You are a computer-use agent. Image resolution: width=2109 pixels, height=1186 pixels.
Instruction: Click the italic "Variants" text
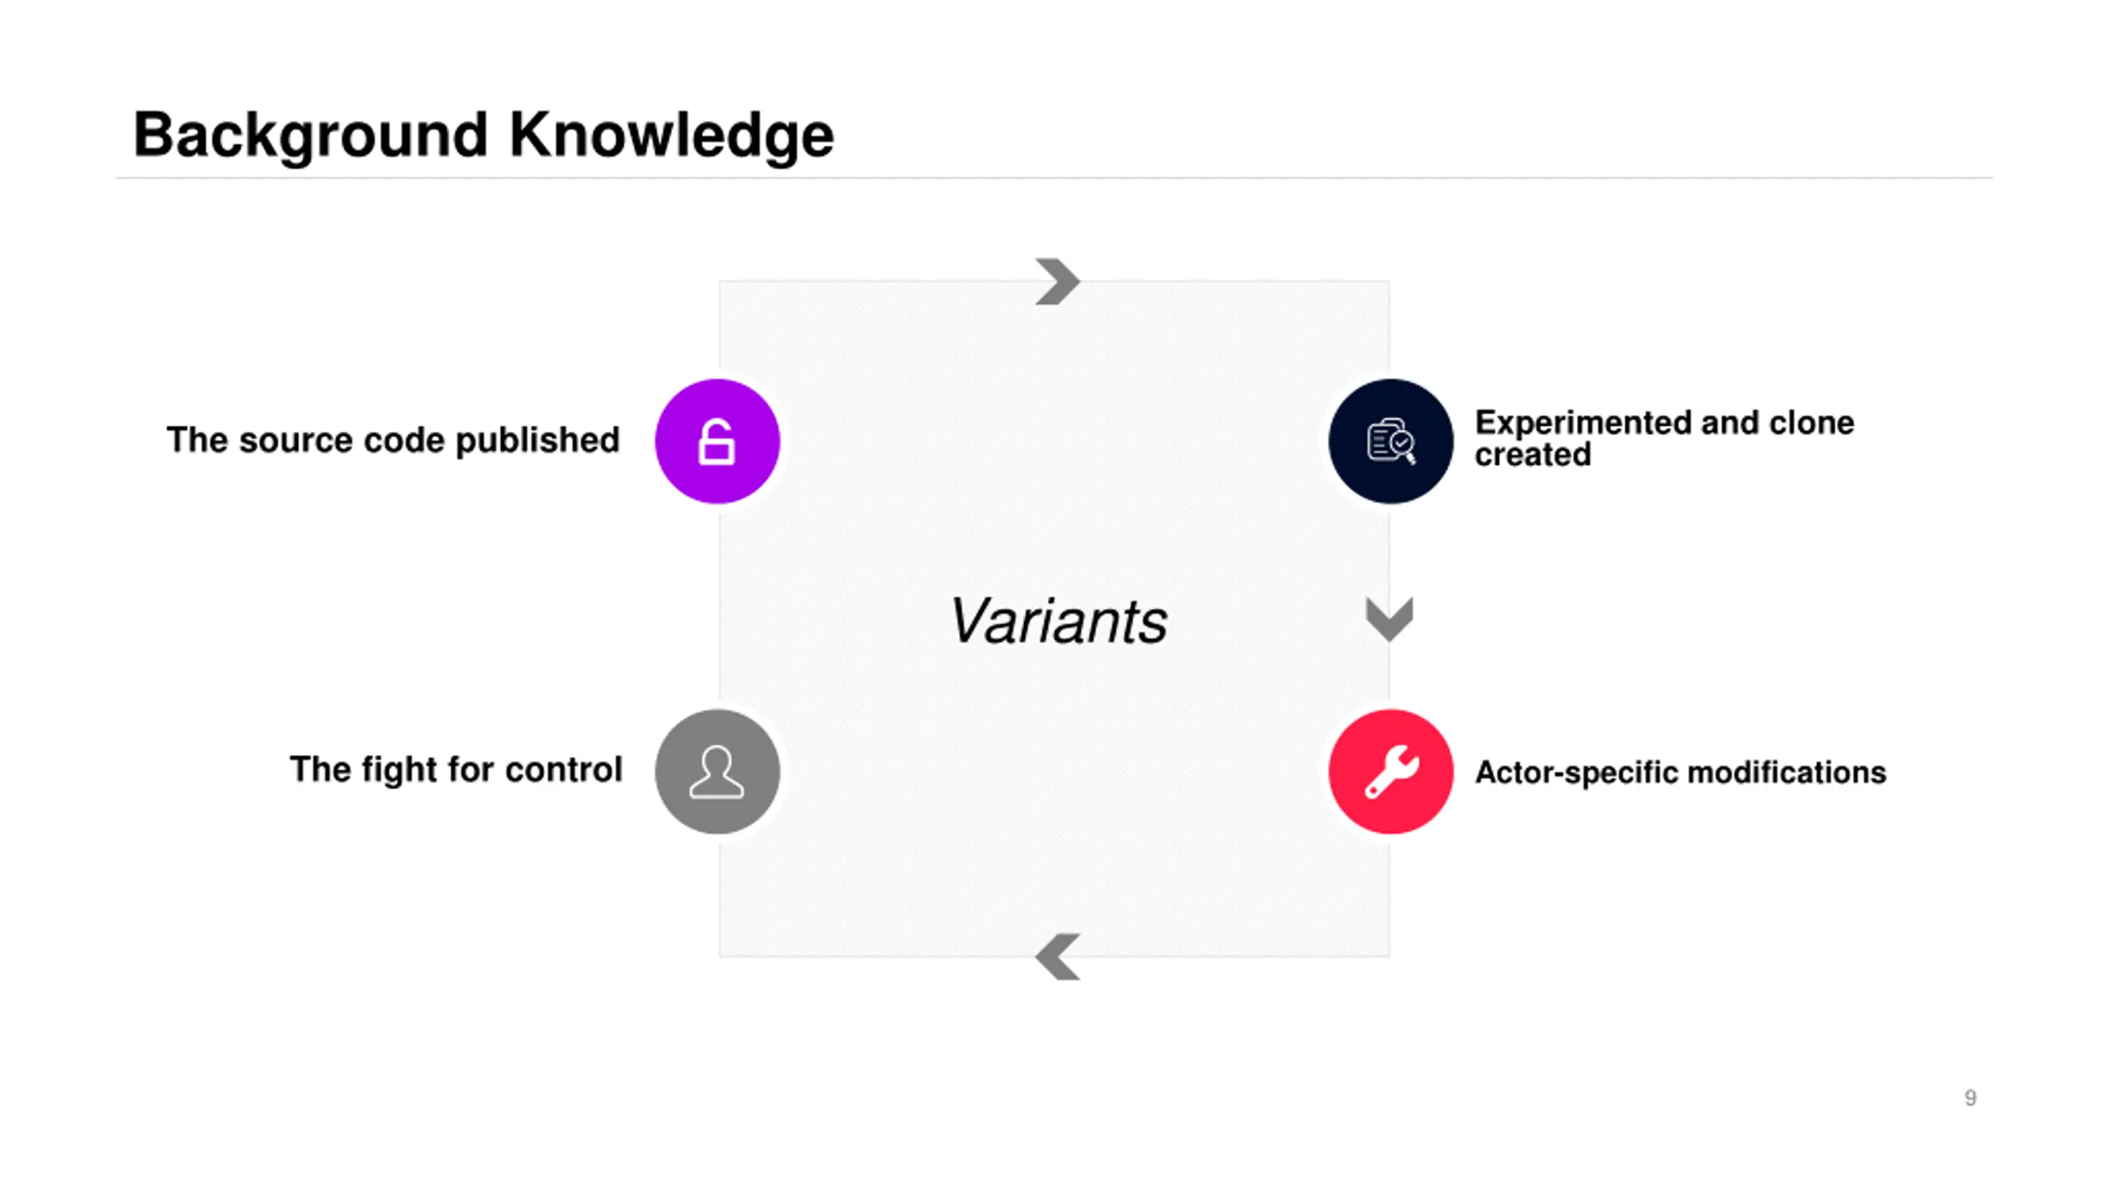[x=1058, y=621]
